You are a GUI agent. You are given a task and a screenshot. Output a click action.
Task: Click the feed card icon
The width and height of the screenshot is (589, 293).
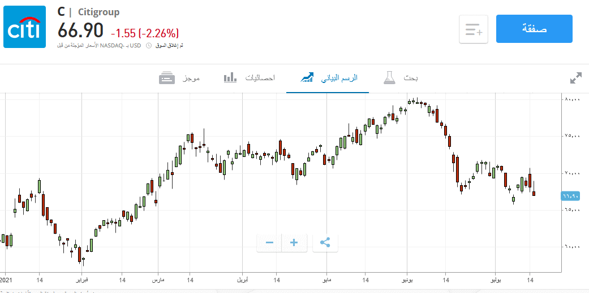167,78
